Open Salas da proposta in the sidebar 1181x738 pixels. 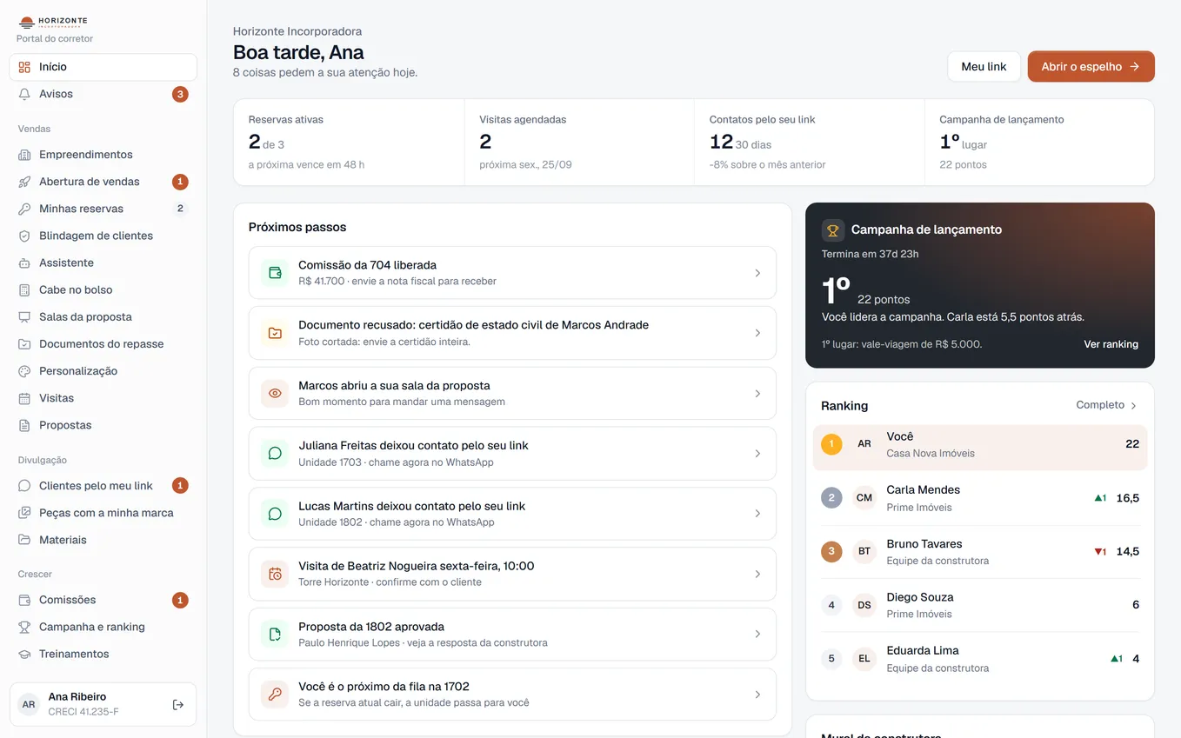tap(103, 317)
